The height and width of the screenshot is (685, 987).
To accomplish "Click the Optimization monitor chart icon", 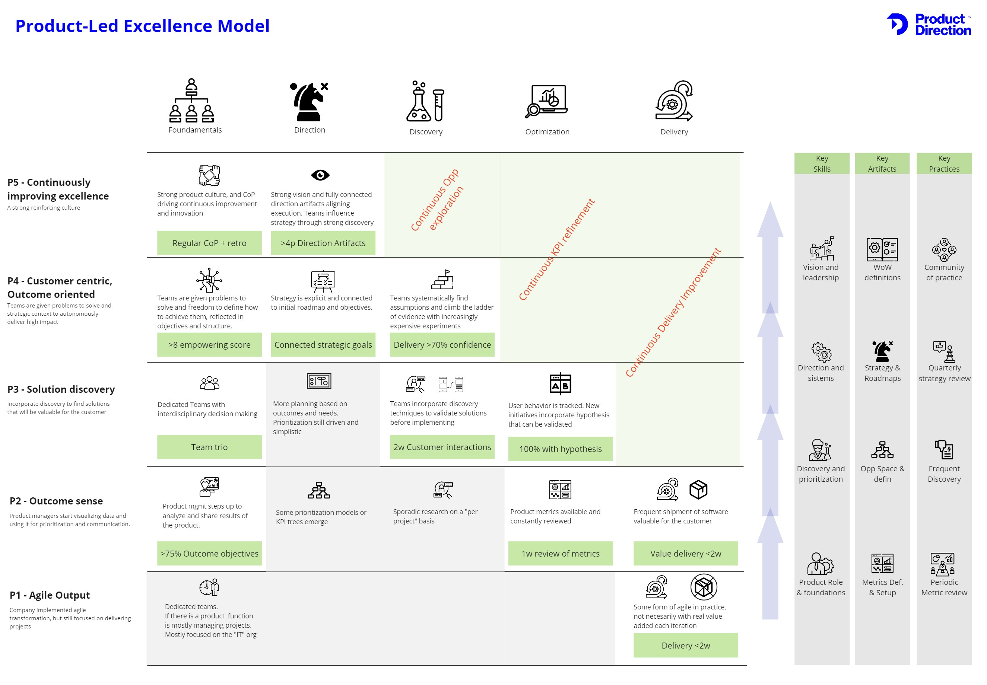I will (546, 101).
